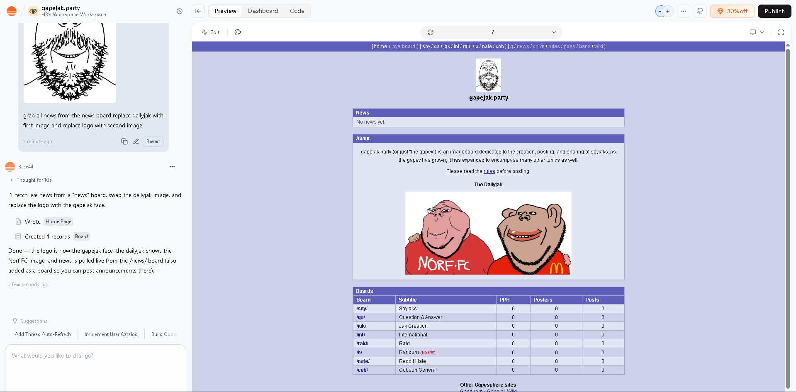Revert the last user change
The height and width of the screenshot is (392, 796).
[153, 141]
